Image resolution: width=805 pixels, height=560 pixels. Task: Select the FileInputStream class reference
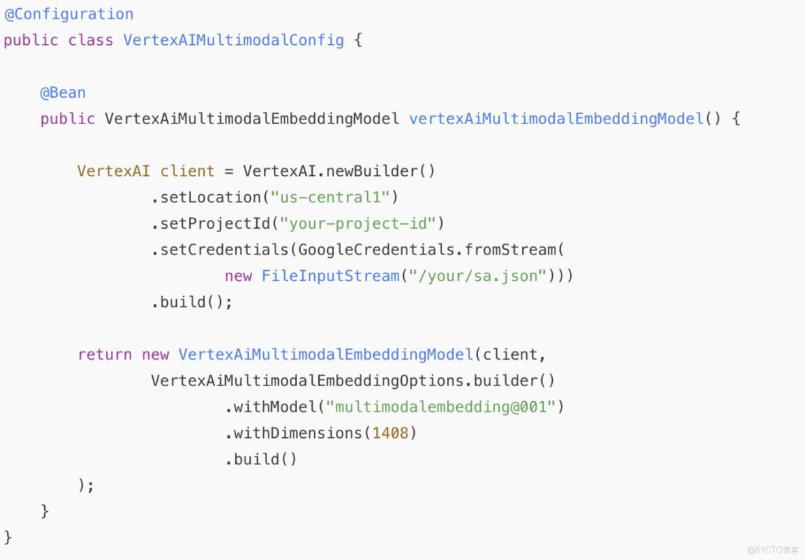coord(330,276)
